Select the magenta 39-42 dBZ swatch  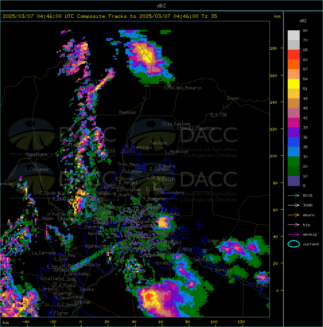293,123
